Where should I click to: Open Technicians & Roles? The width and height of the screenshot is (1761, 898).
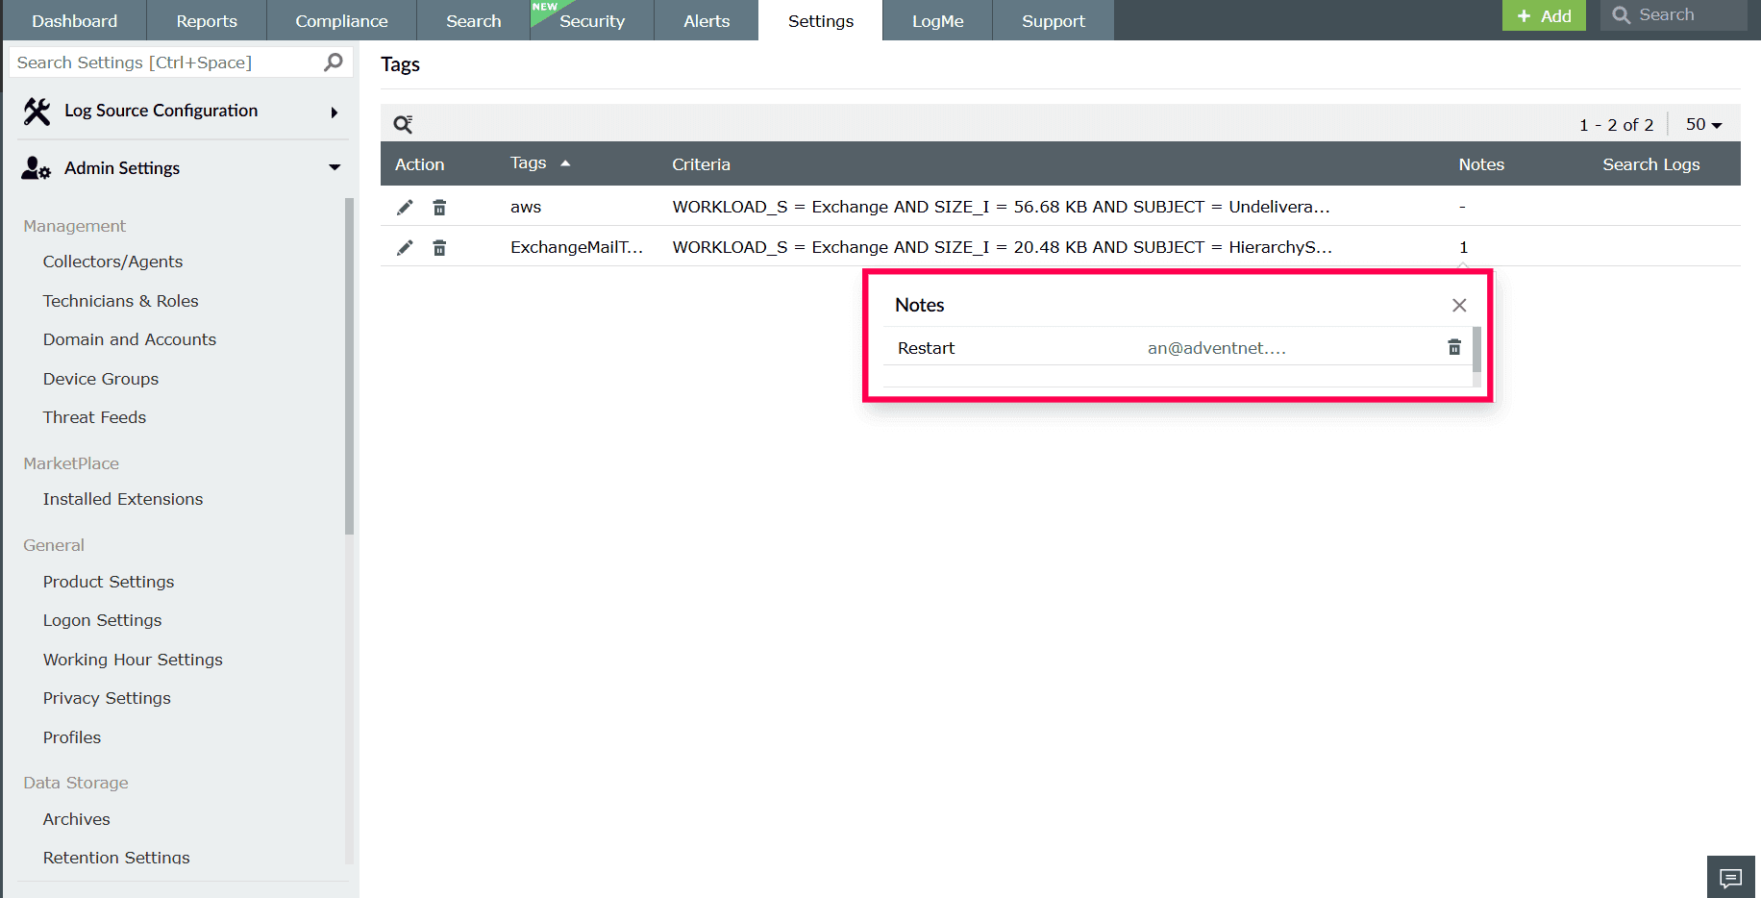[x=120, y=301]
